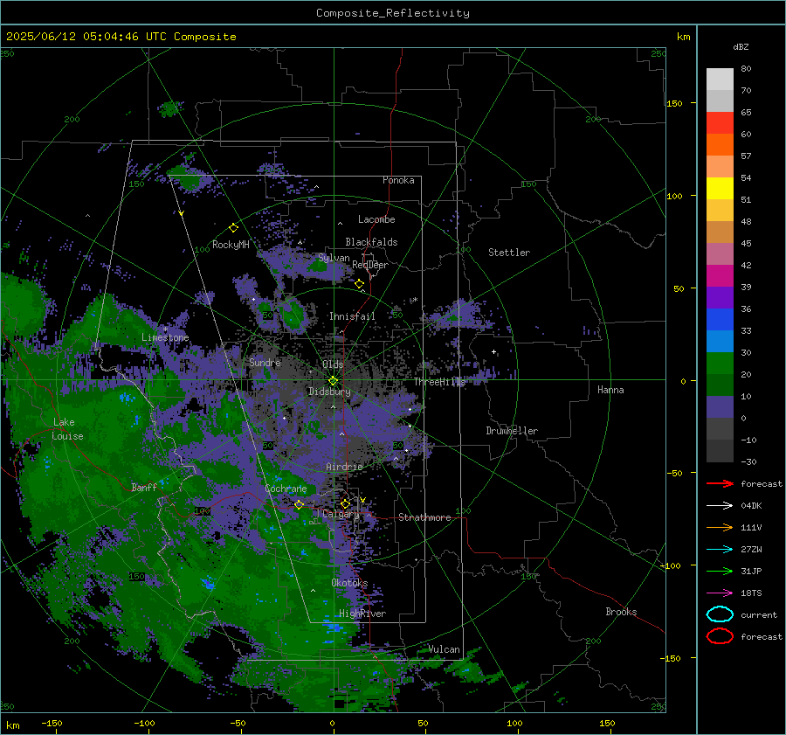786x735 pixels.
Task: Click the red forecast arrow icon
Action: point(720,483)
